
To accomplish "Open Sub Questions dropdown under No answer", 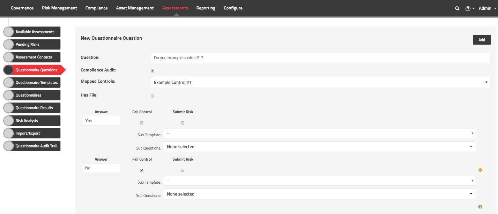I will (x=319, y=194).
